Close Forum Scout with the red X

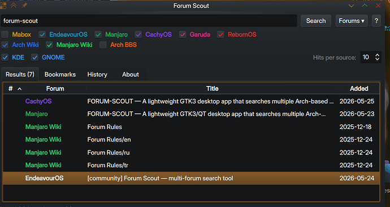click(378, 6)
